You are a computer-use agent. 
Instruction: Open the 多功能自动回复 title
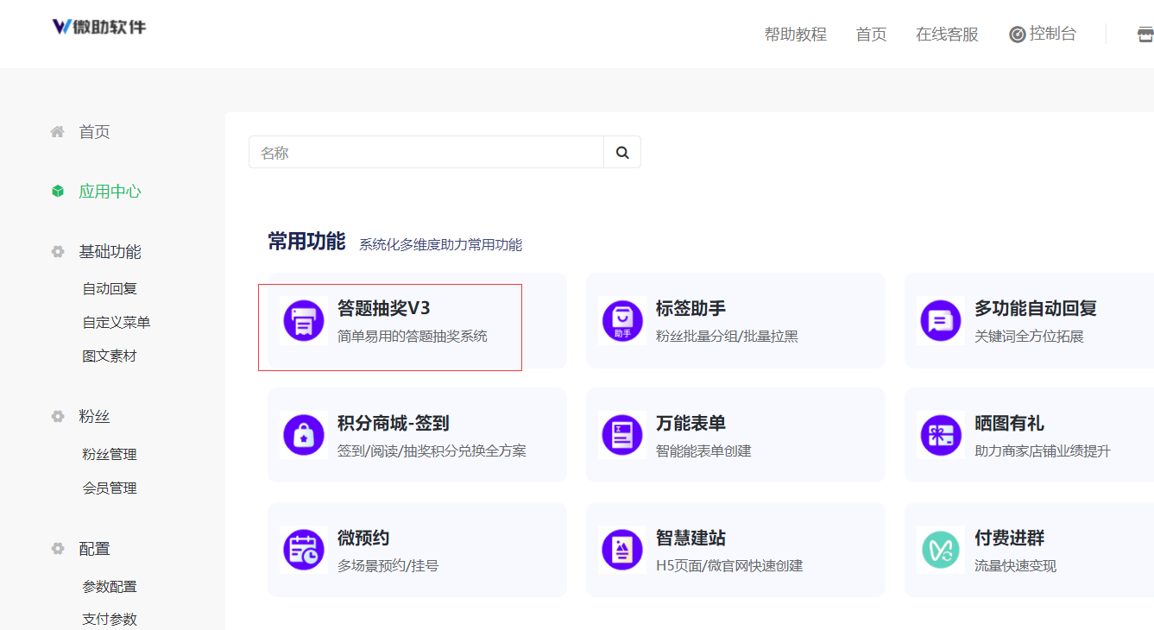1036,308
